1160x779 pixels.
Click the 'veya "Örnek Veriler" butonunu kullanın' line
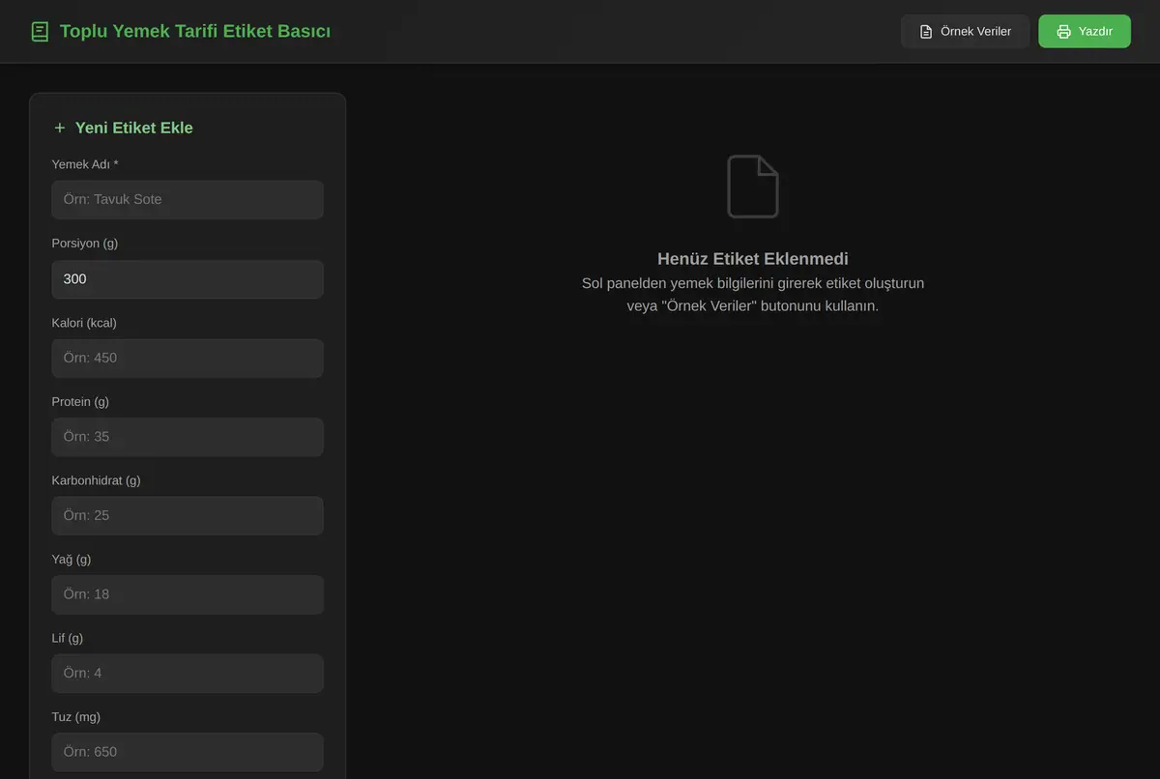(x=753, y=305)
